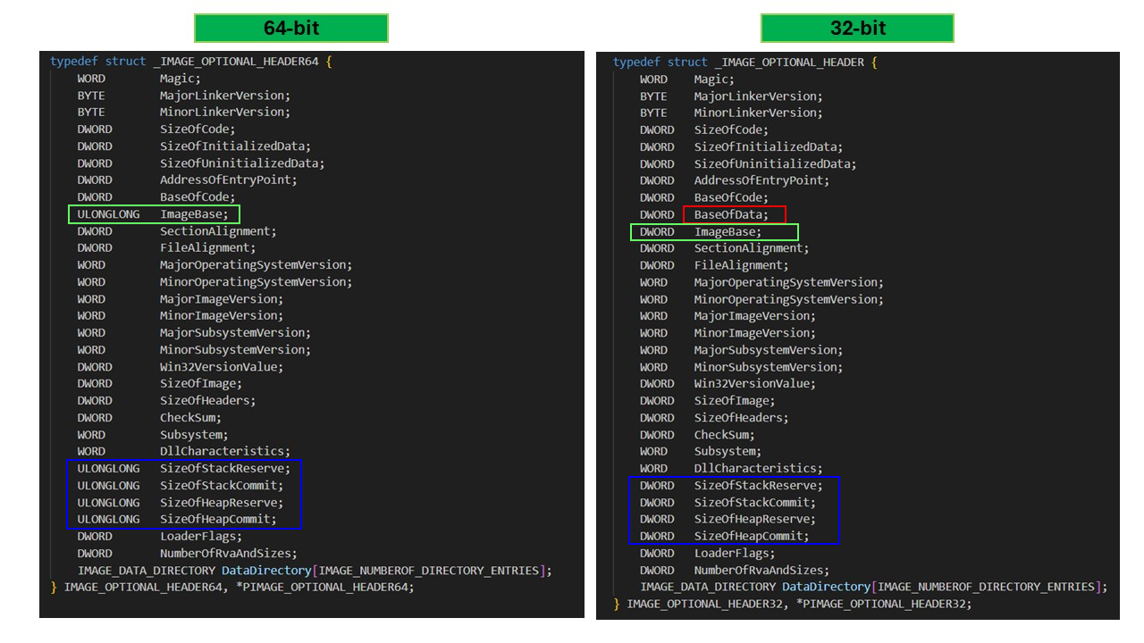Click "ImageBase" in the 32-bit struct
The height and width of the screenshot is (643, 1144).
(726, 232)
